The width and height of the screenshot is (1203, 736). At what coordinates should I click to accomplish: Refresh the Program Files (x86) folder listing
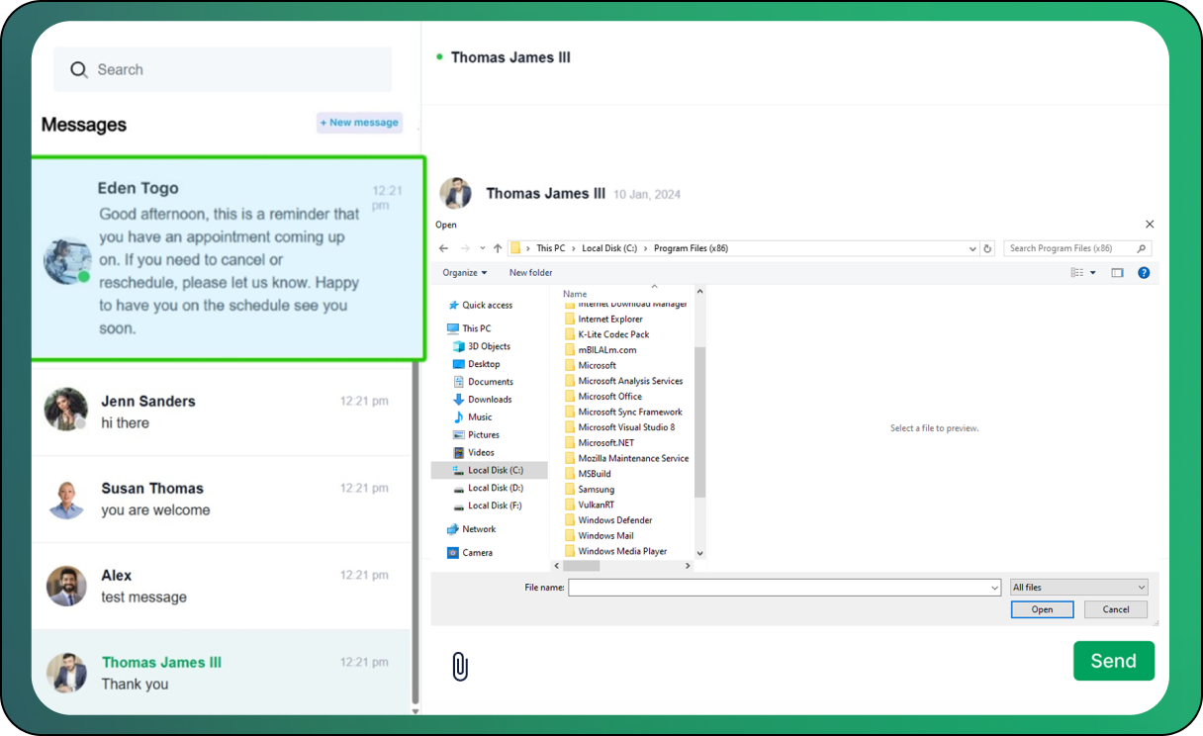click(x=987, y=248)
